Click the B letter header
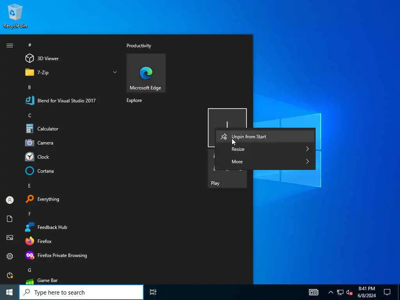 point(29,87)
